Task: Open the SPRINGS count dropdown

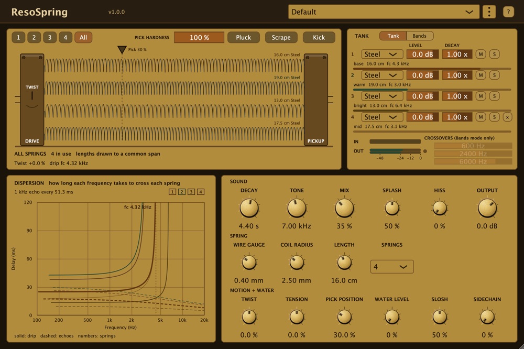Action: click(x=392, y=267)
